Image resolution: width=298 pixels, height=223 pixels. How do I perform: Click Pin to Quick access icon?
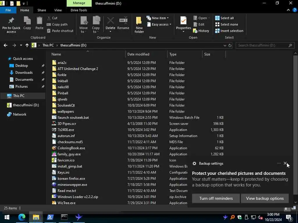pyautogui.click(x=11, y=21)
